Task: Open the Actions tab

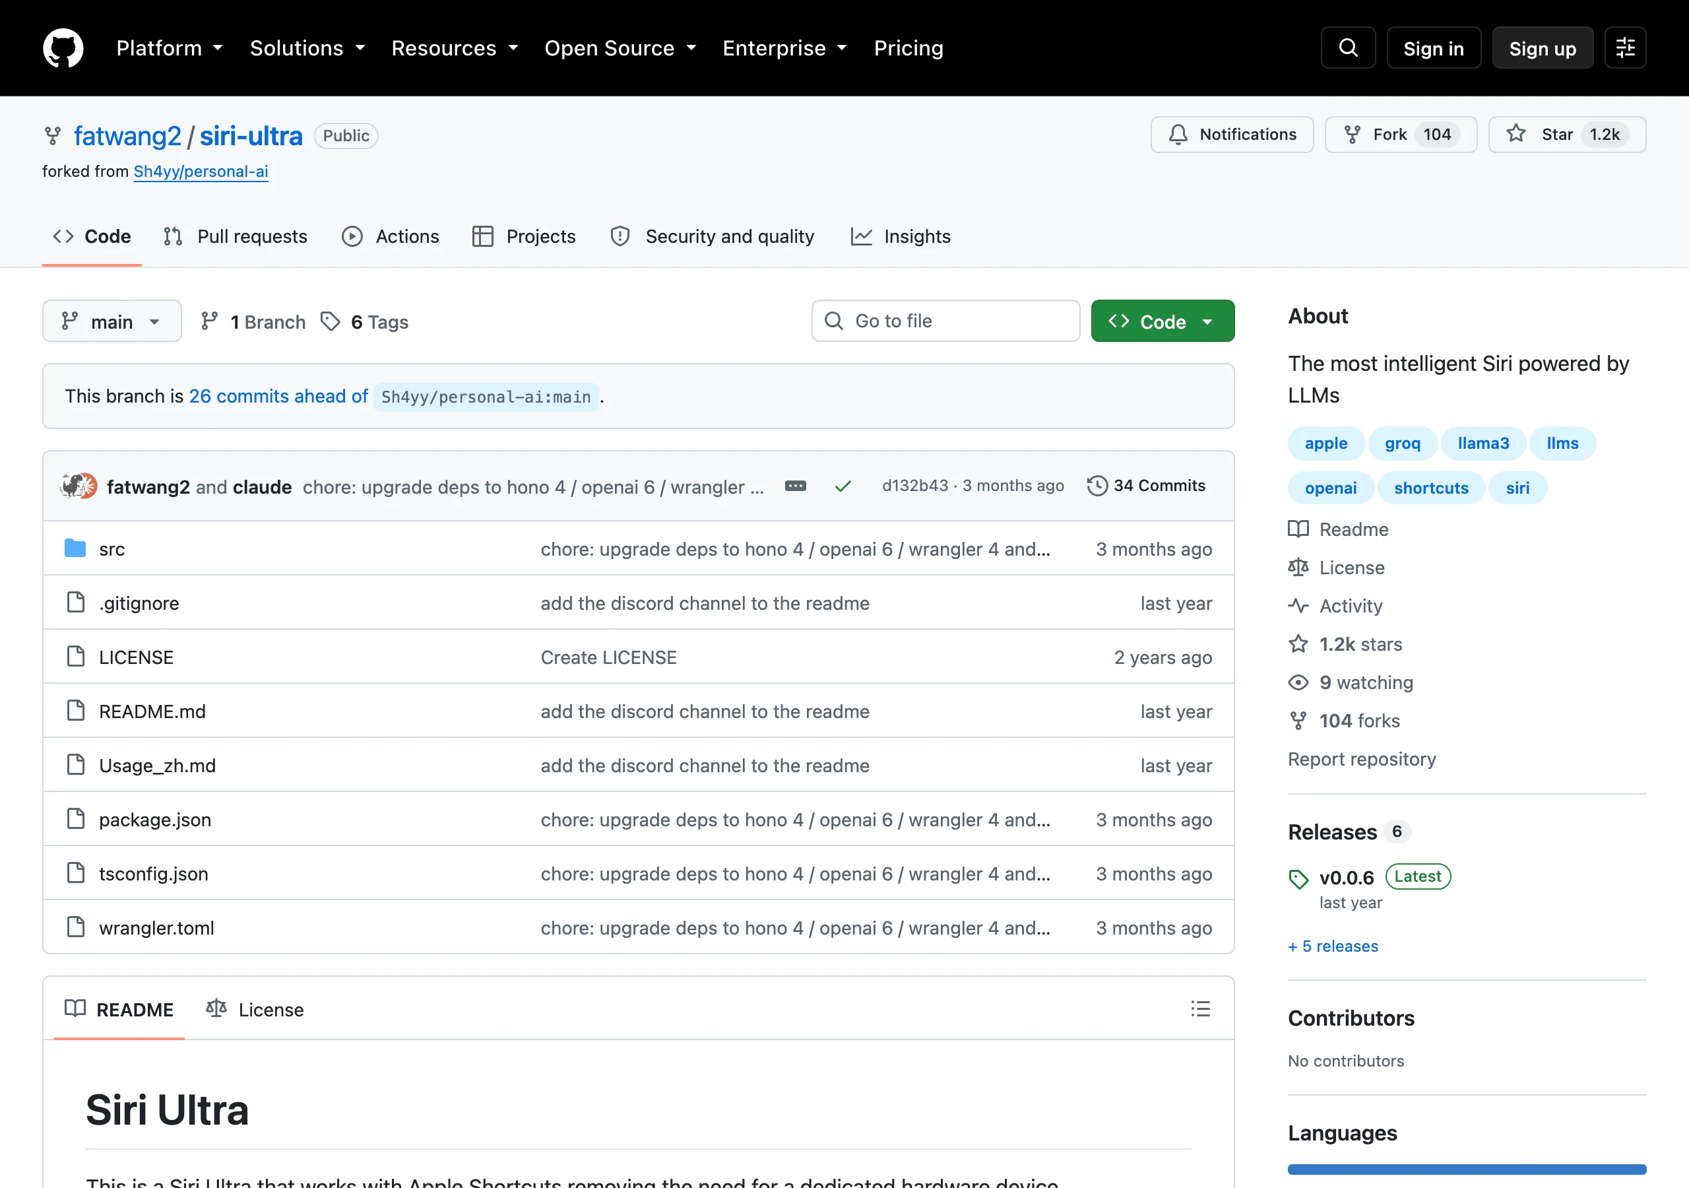Action: [391, 236]
